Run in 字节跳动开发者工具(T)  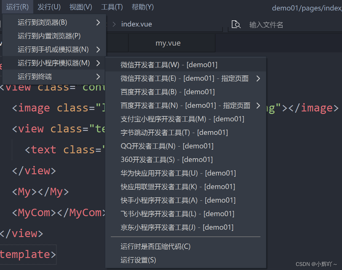(x=186, y=133)
